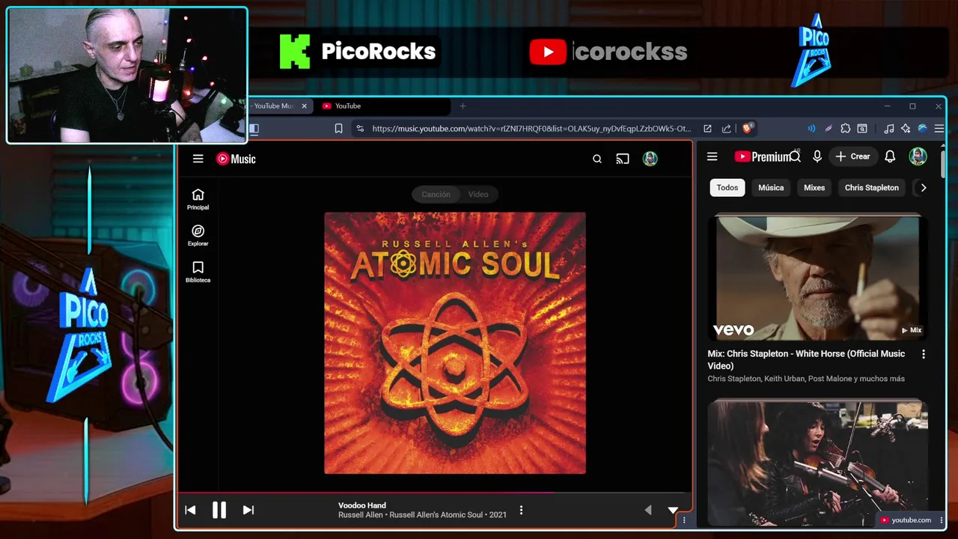Open the YouTube side panel guide menu
The height and width of the screenshot is (539, 958).
pos(713,156)
